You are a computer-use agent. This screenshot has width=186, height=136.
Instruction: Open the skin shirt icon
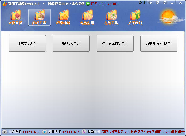151,3
